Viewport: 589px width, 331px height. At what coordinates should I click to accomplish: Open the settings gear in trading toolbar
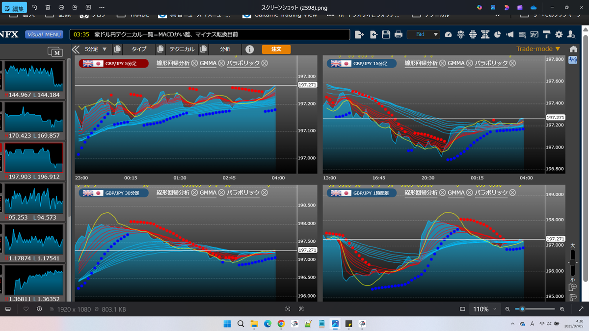(559, 34)
